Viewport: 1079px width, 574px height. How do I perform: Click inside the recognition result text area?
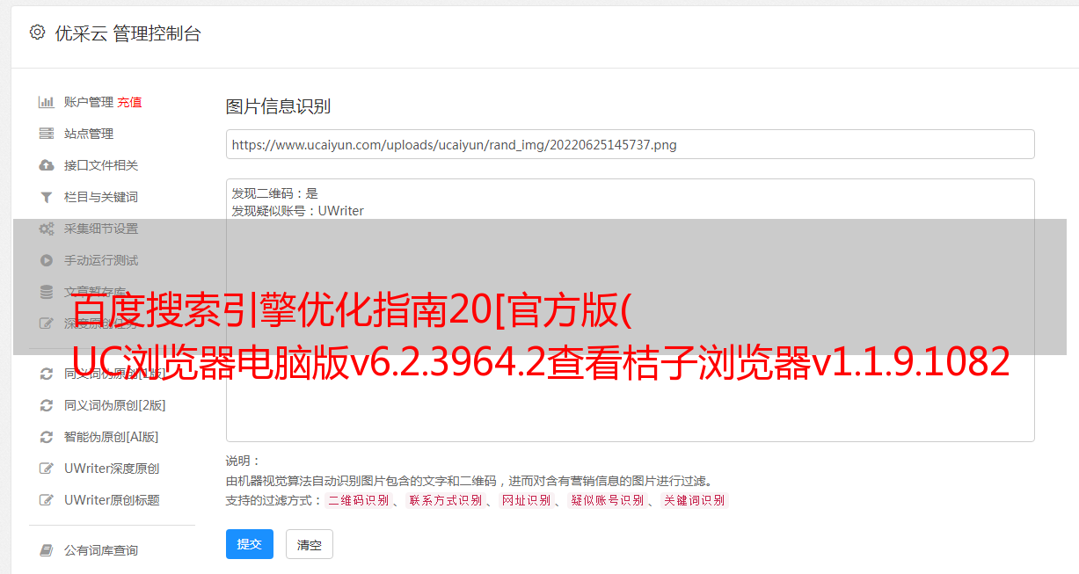630,309
